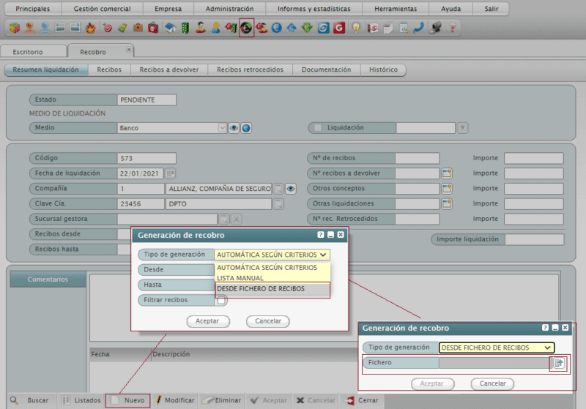Click the blue globe icon next to Medio
Screen dimensions: 586x409
[246, 128]
